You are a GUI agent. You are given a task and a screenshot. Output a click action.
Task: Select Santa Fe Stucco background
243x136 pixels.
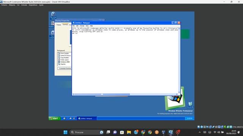pos(65,56)
